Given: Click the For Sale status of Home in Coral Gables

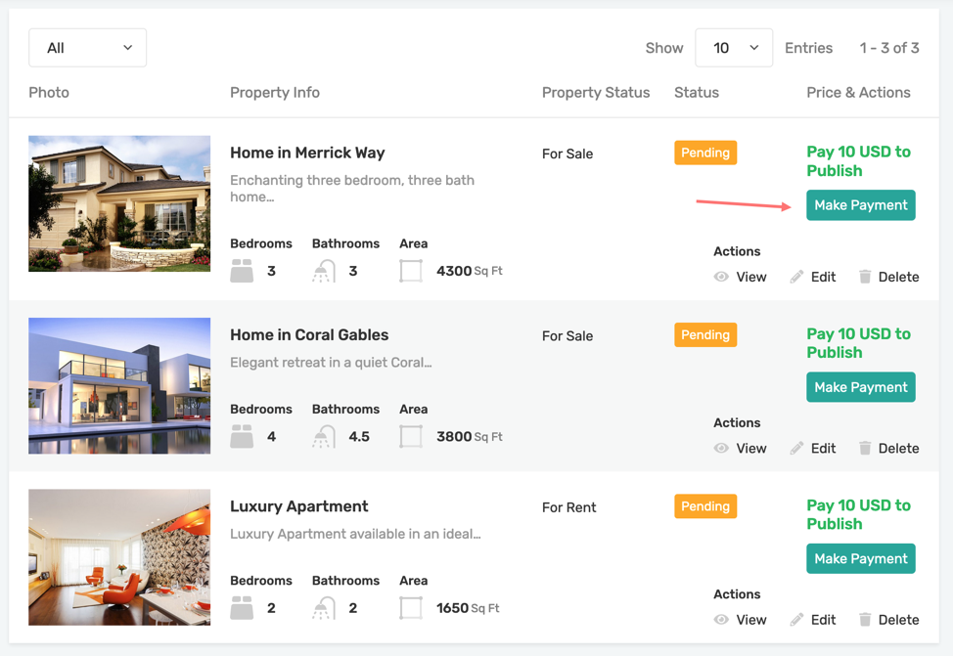Looking at the screenshot, I should [x=567, y=336].
